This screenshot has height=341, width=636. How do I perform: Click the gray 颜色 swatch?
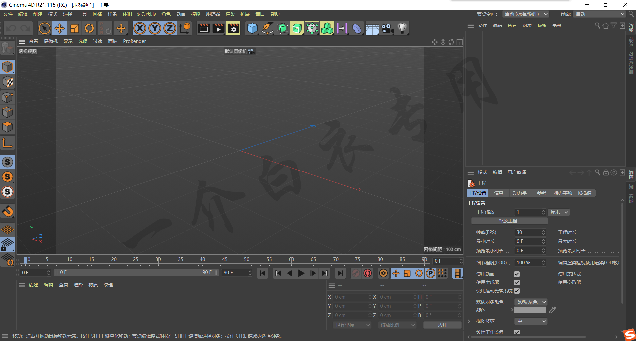click(530, 310)
